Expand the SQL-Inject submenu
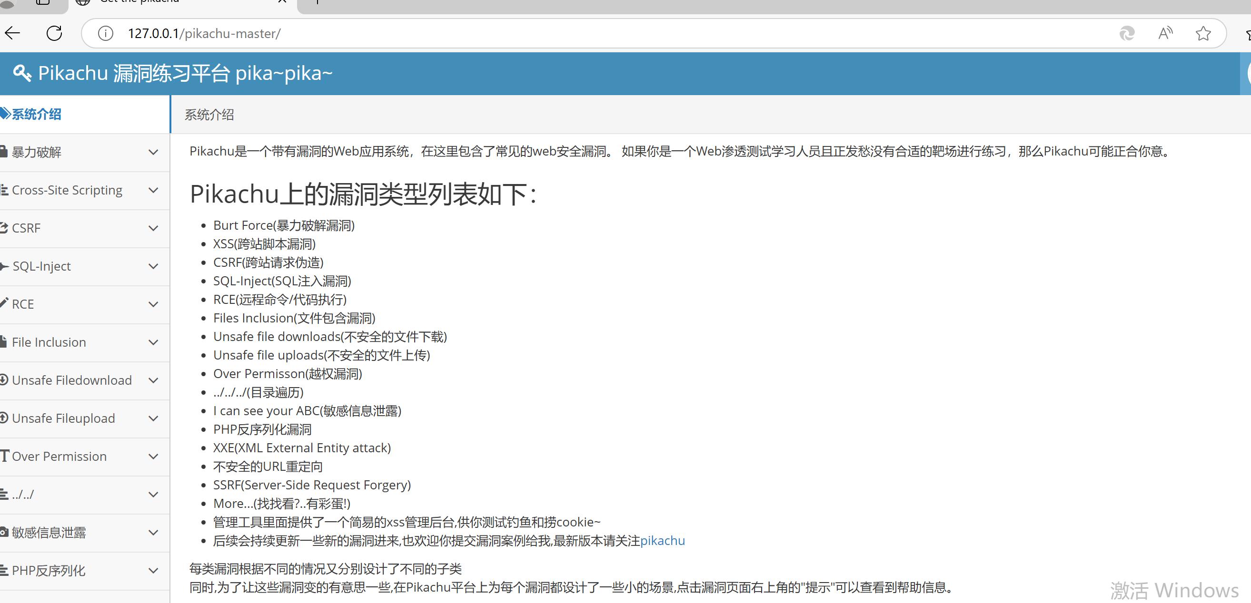This screenshot has height=603, width=1251. click(153, 266)
